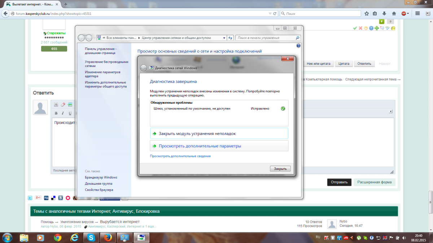The height and width of the screenshot is (243, 433).
Task: Open the Firefox hamburger menu
Action: click(417, 13)
